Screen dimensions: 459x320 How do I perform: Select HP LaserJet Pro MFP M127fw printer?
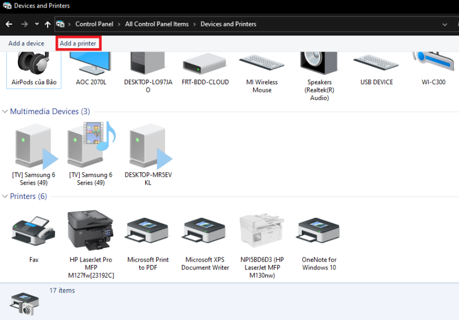click(91, 230)
